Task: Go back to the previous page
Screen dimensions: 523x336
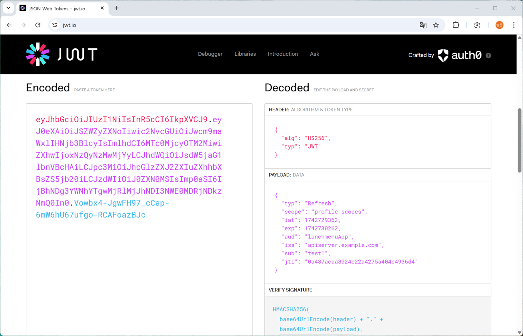Action: click(x=9, y=25)
